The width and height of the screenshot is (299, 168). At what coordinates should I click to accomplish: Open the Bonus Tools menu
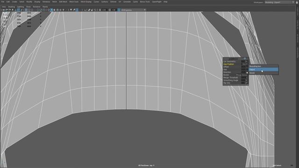(145, 2)
